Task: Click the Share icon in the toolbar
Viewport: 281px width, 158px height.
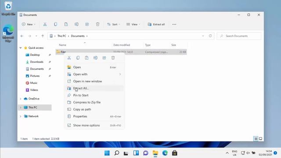Action: tap(87, 24)
